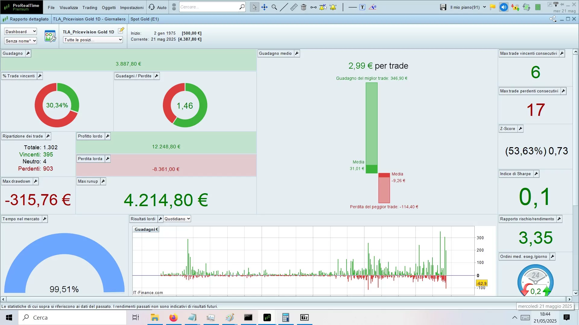579x325 pixels.
Task: Open Firefox from the taskbar
Action: pyautogui.click(x=173, y=317)
